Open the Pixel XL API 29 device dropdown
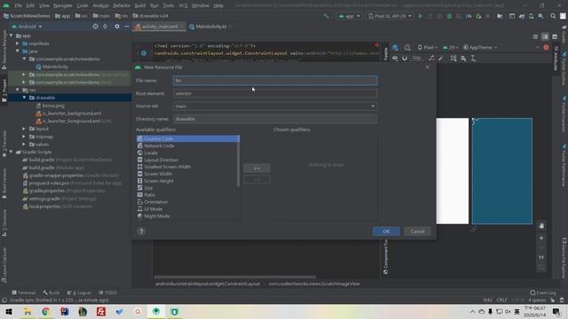 390,16
